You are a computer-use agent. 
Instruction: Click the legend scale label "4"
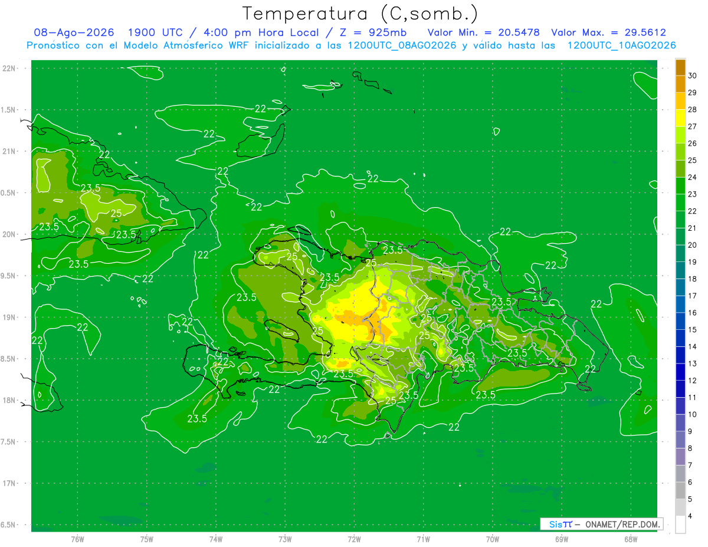690,516
